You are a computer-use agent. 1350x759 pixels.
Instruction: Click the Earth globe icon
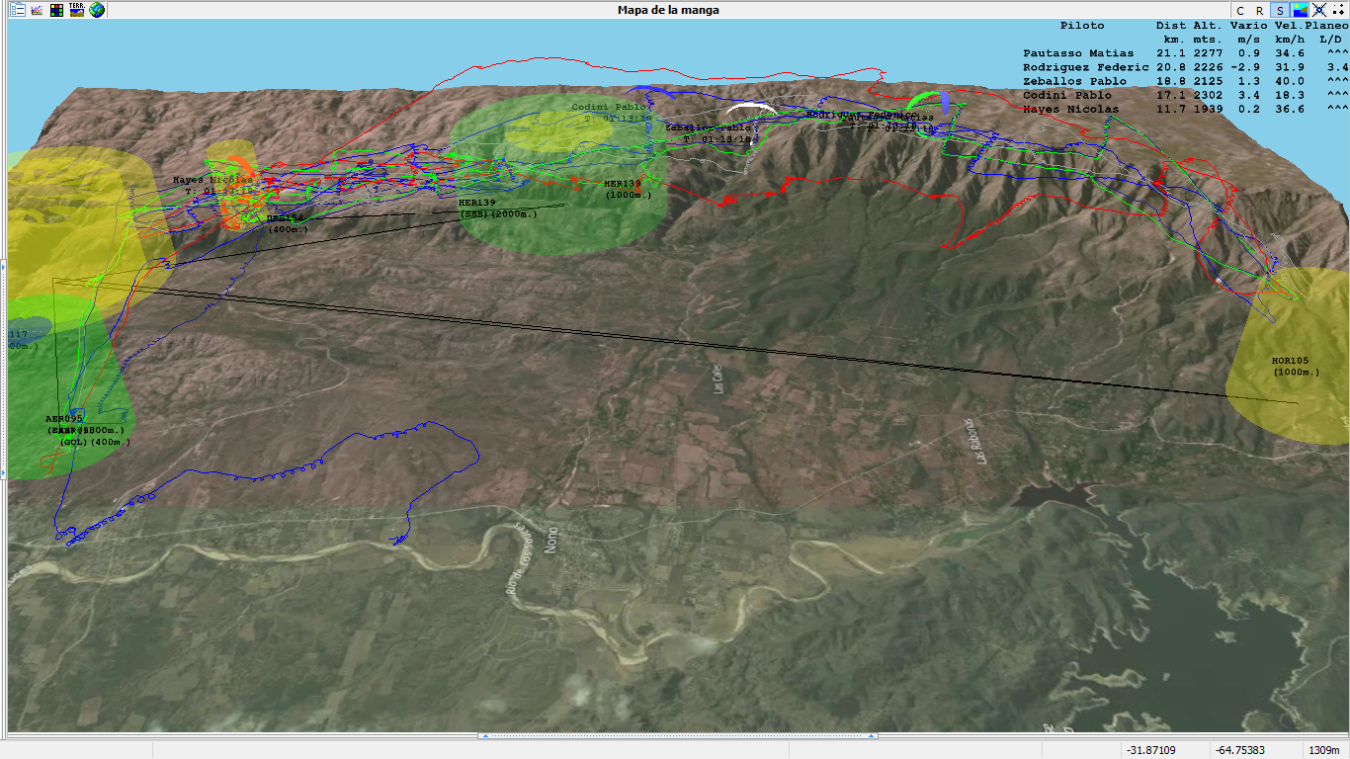(96, 10)
